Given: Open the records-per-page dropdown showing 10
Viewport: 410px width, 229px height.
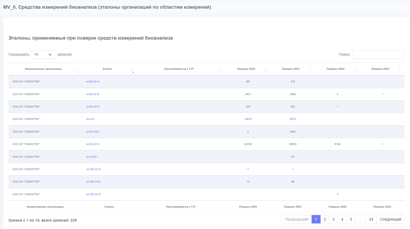Looking at the screenshot, I should 43,55.
